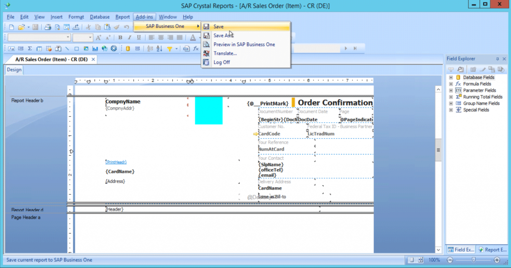The height and width of the screenshot is (268, 511).
Task: Click the Browse Data icon in Field Explorer
Action: 460,69
